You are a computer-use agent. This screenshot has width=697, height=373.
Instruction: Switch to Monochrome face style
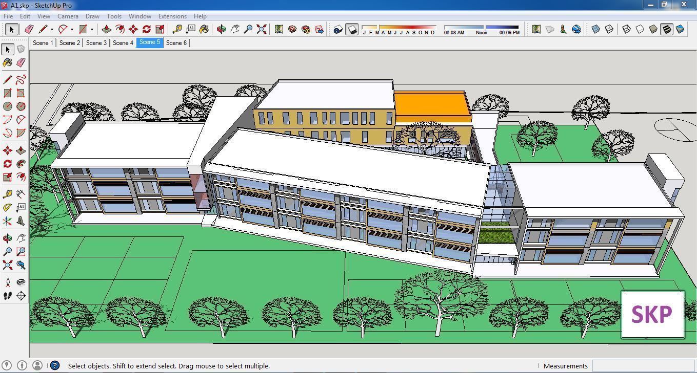coord(680,29)
